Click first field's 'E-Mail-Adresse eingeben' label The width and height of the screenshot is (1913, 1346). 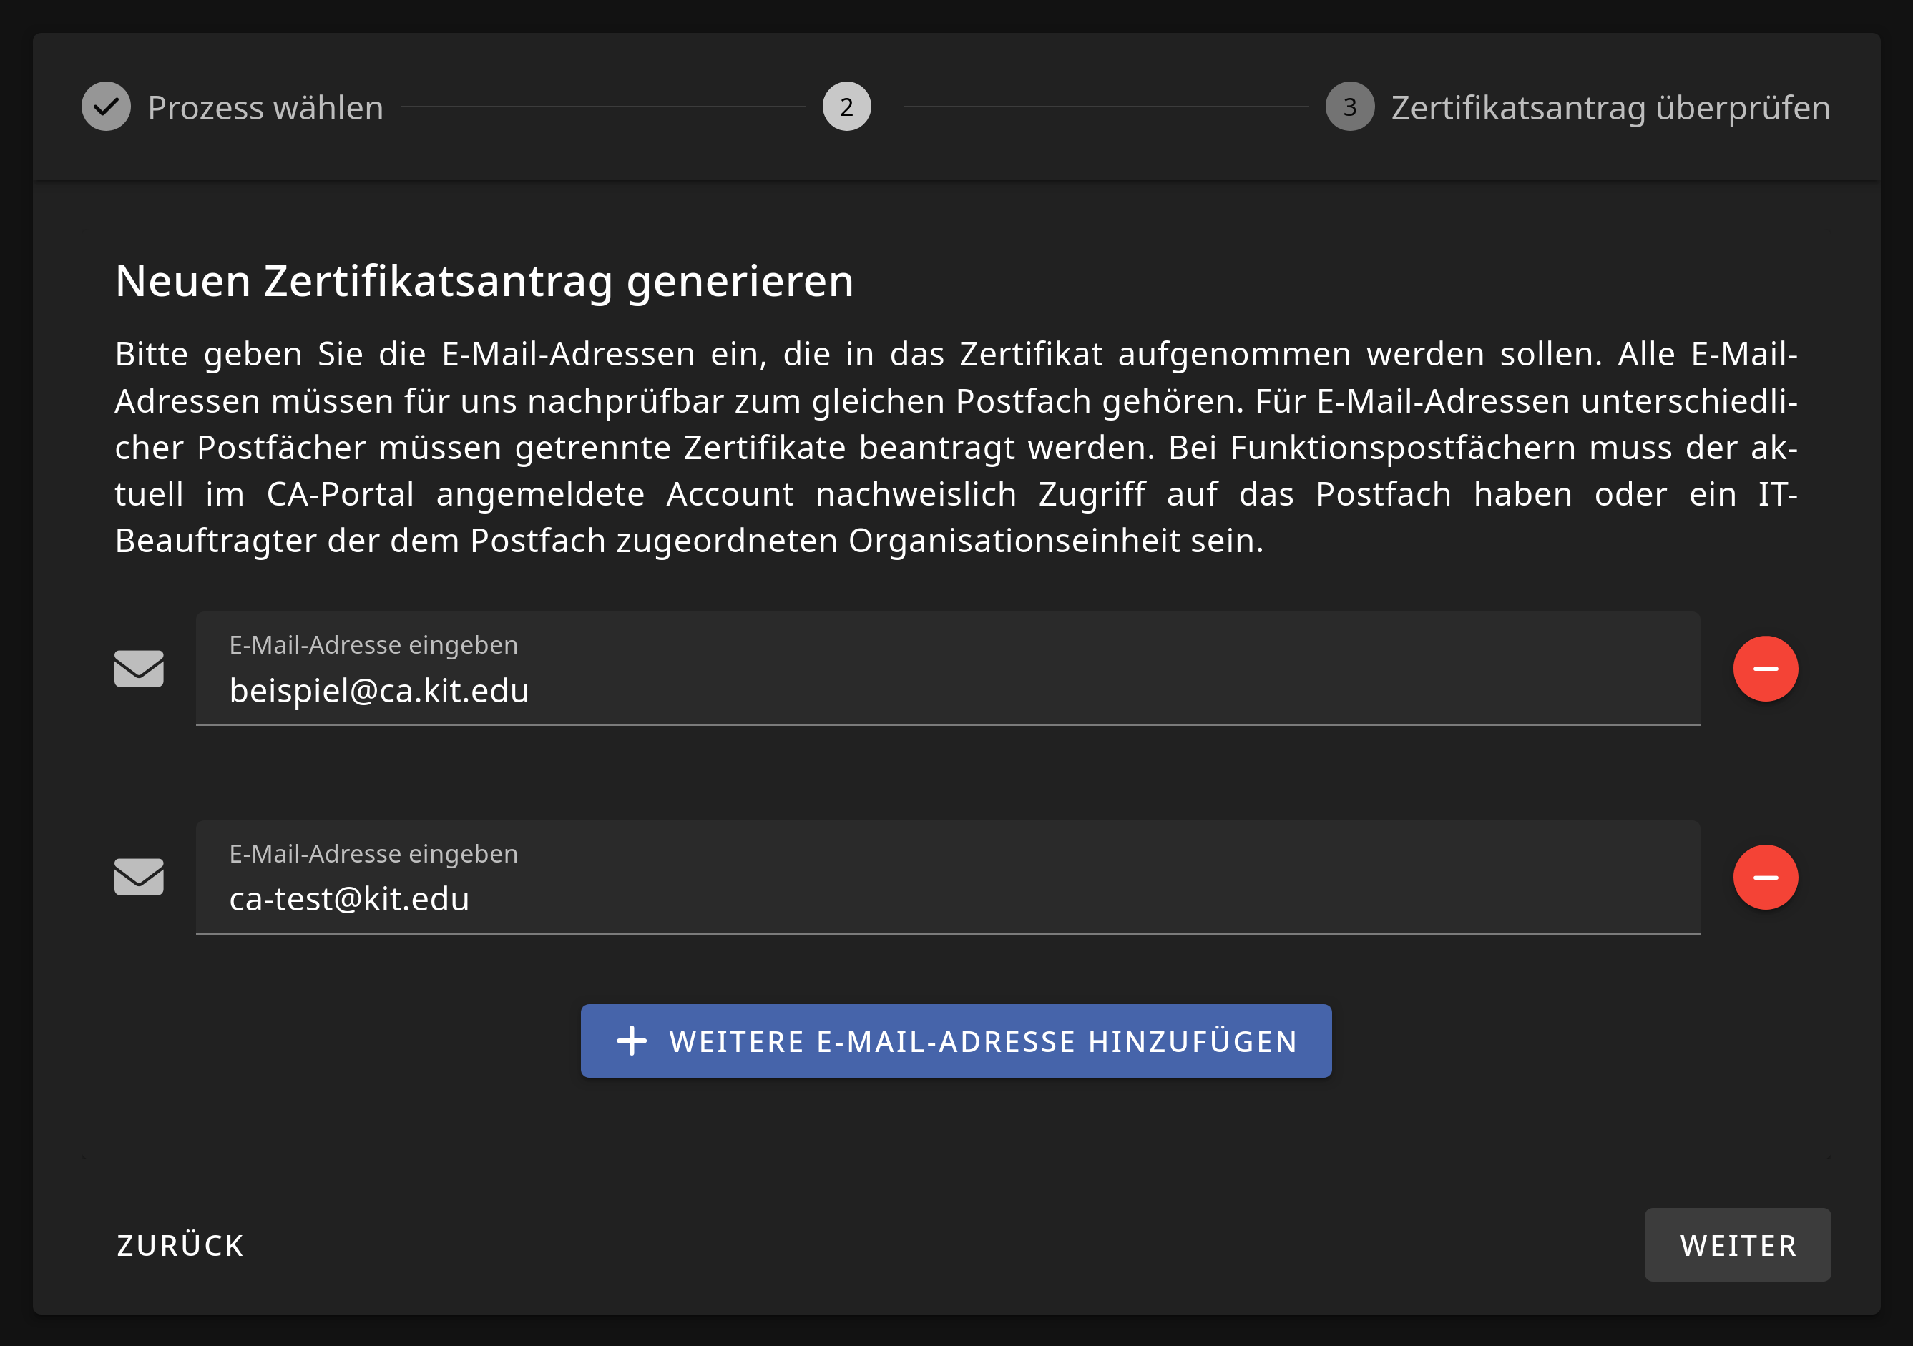(x=373, y=644)
